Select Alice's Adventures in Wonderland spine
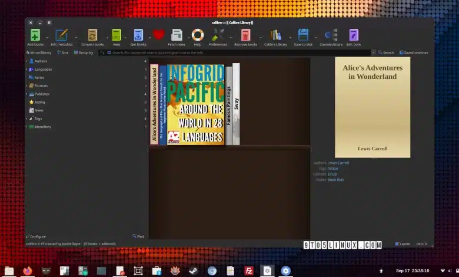The width and height of the screenshot is (459, 277). click(x=154, y=104)
